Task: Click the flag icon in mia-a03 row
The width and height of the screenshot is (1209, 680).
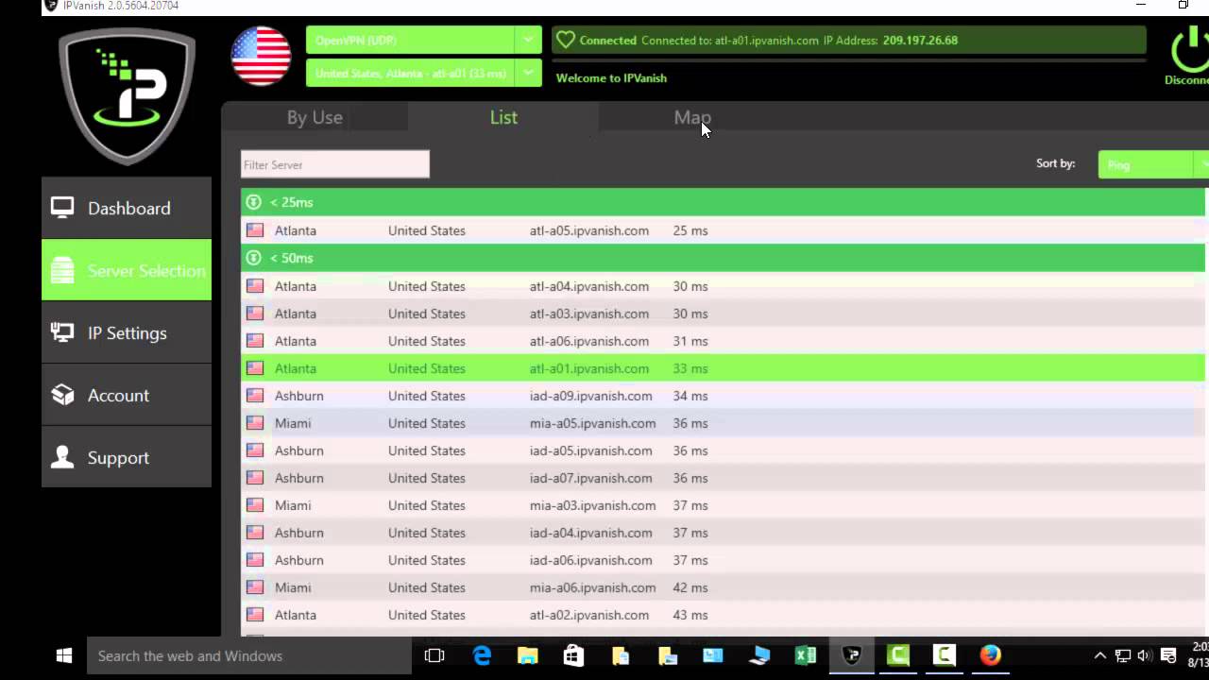Action: (255, 505)
